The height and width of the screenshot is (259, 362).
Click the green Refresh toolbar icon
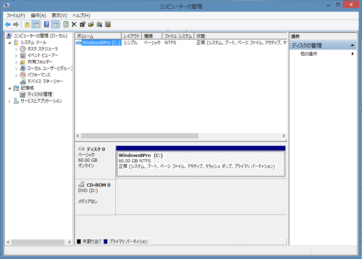click(66, 24)
